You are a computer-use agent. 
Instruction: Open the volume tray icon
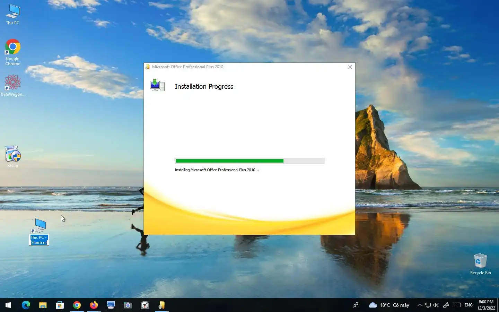pos(436,305)
